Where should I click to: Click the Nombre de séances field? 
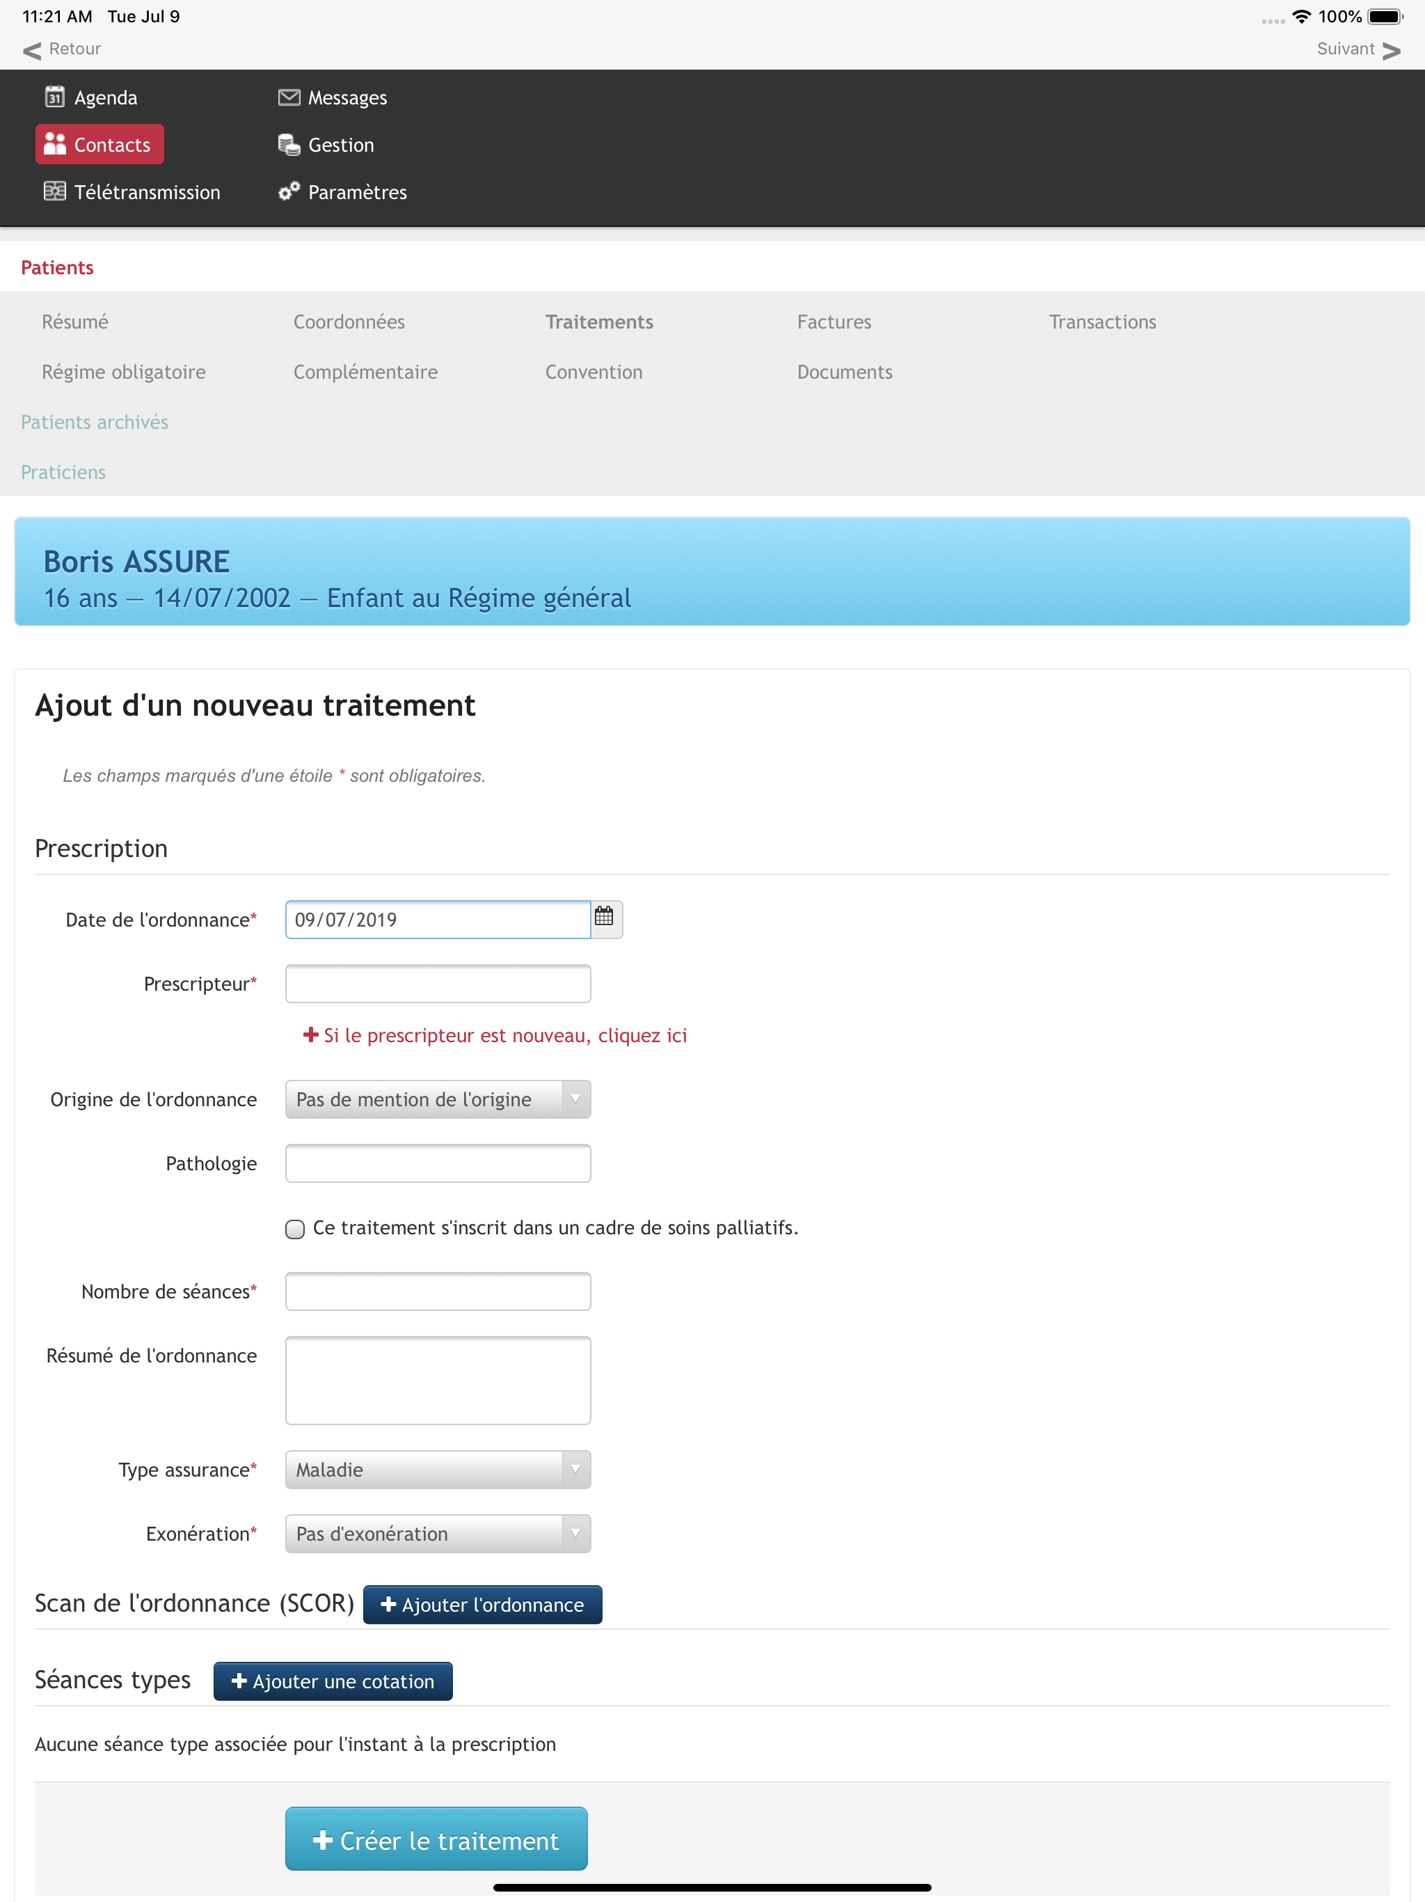(438, 1291)
